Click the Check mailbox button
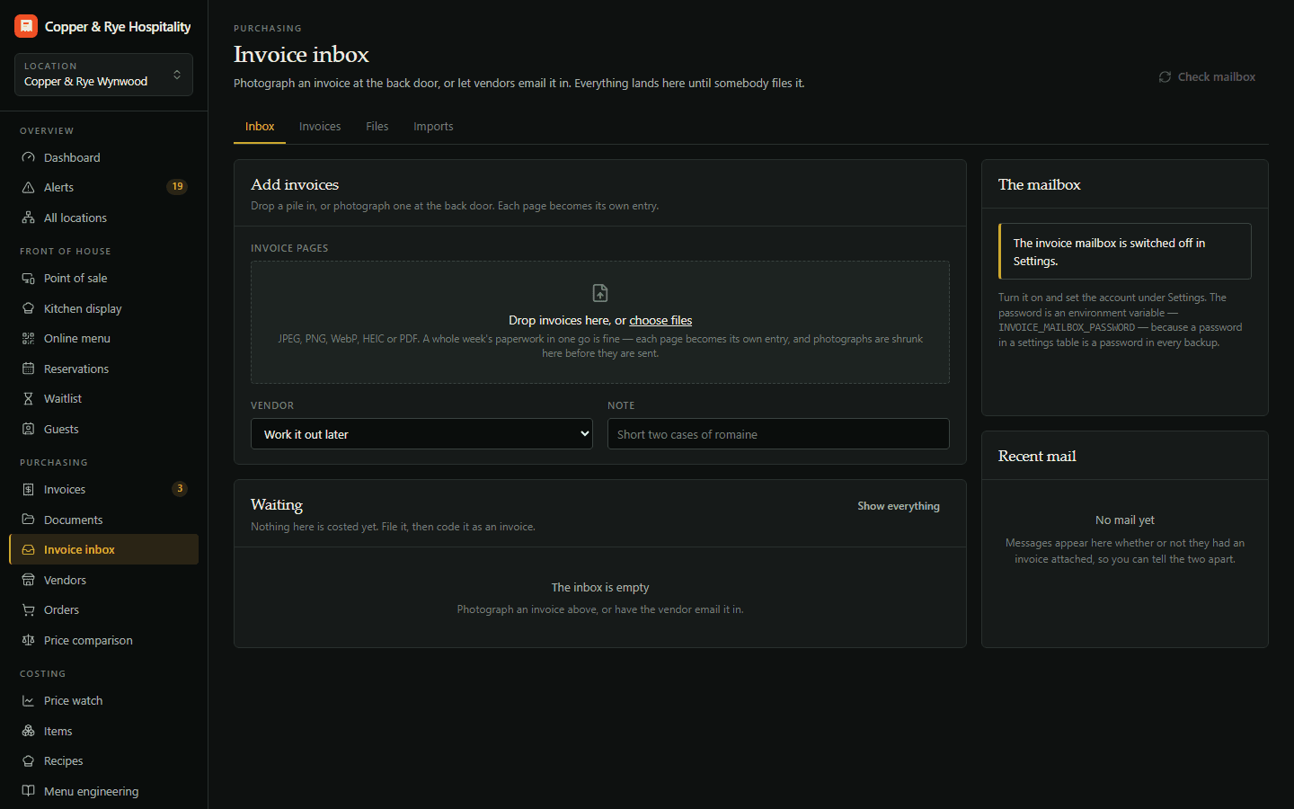Screen dimensions: 1294x809 coord(1207,77)
